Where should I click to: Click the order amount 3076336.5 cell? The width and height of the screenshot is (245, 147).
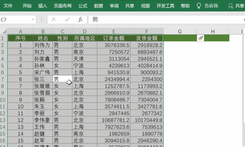point(114,45)
